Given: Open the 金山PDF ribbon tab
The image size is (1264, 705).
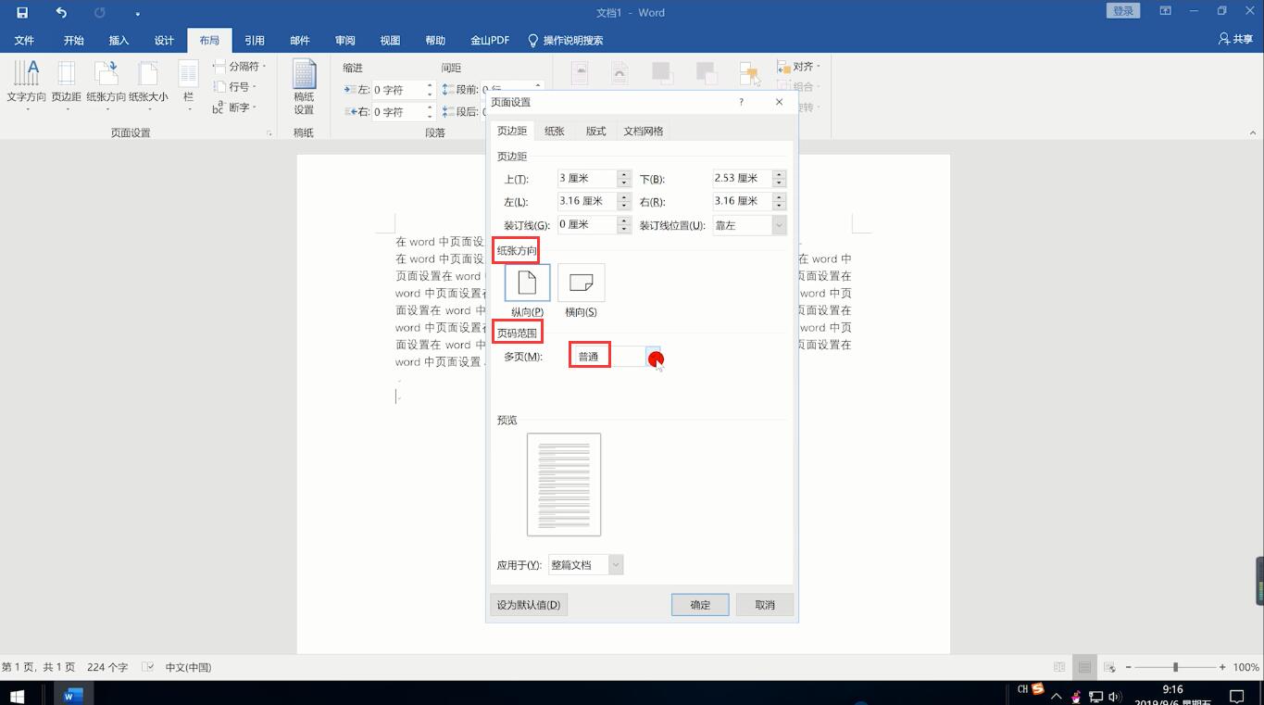Looking at the screenshot, I should pos(490,40).
